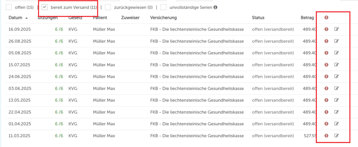Click warning icon for 24.06.2025 entry

click(x=326, y=77)
